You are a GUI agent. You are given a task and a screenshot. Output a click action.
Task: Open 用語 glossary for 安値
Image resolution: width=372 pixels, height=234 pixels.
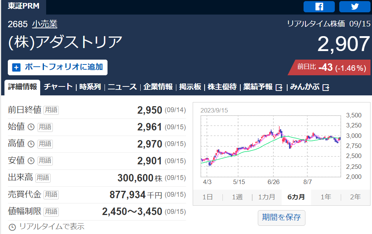pyautogui.click(x=45, y=161)
